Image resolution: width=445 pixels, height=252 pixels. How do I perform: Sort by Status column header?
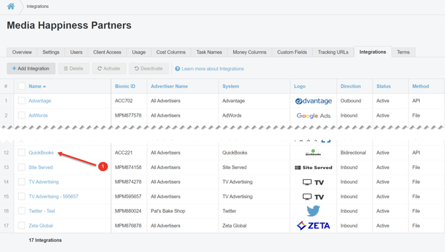coord(384,86)
